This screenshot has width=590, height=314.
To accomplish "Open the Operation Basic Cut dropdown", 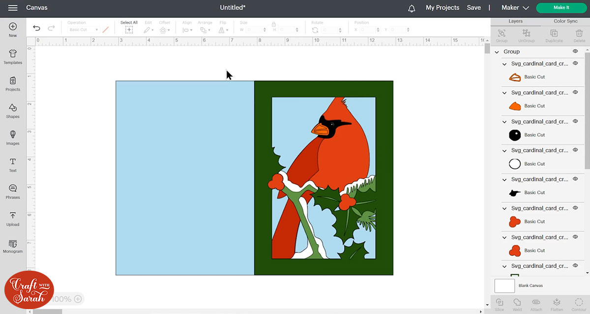I will [x=84, y=30].
